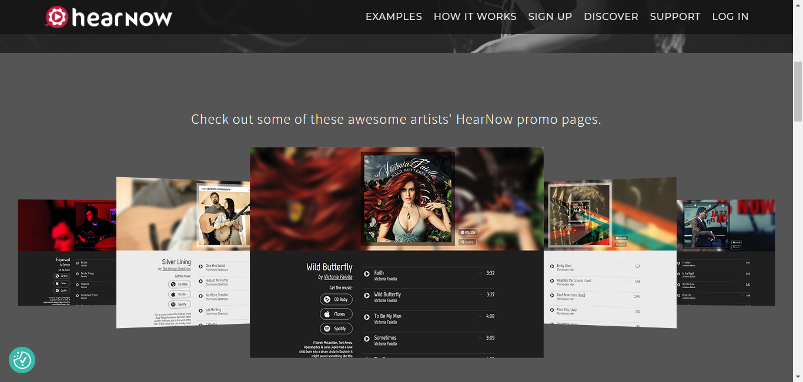Screen dimensions: 803x382
Task: Open the cookie consent badge icon
Action: 22,360
